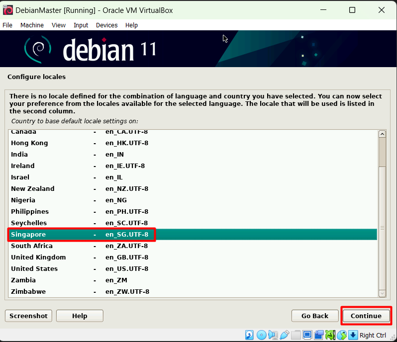Minimize the VirtualBox window
This screenshot has width=397, height=342.
323,10
